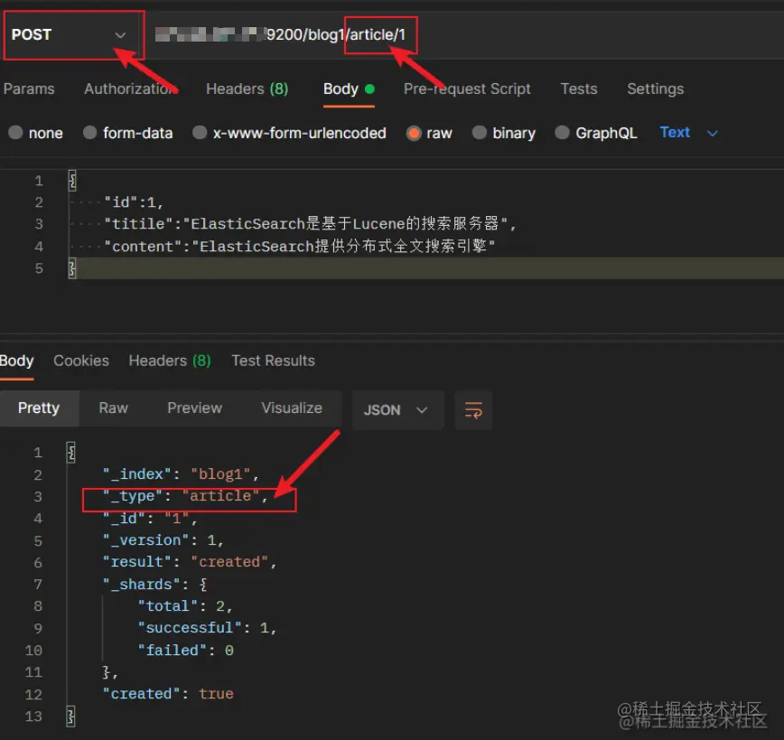This screenshot has height=740, width=784.
Task: Click the request body line with "id":1
Action: pyautogui.click(x=133, y=202)
